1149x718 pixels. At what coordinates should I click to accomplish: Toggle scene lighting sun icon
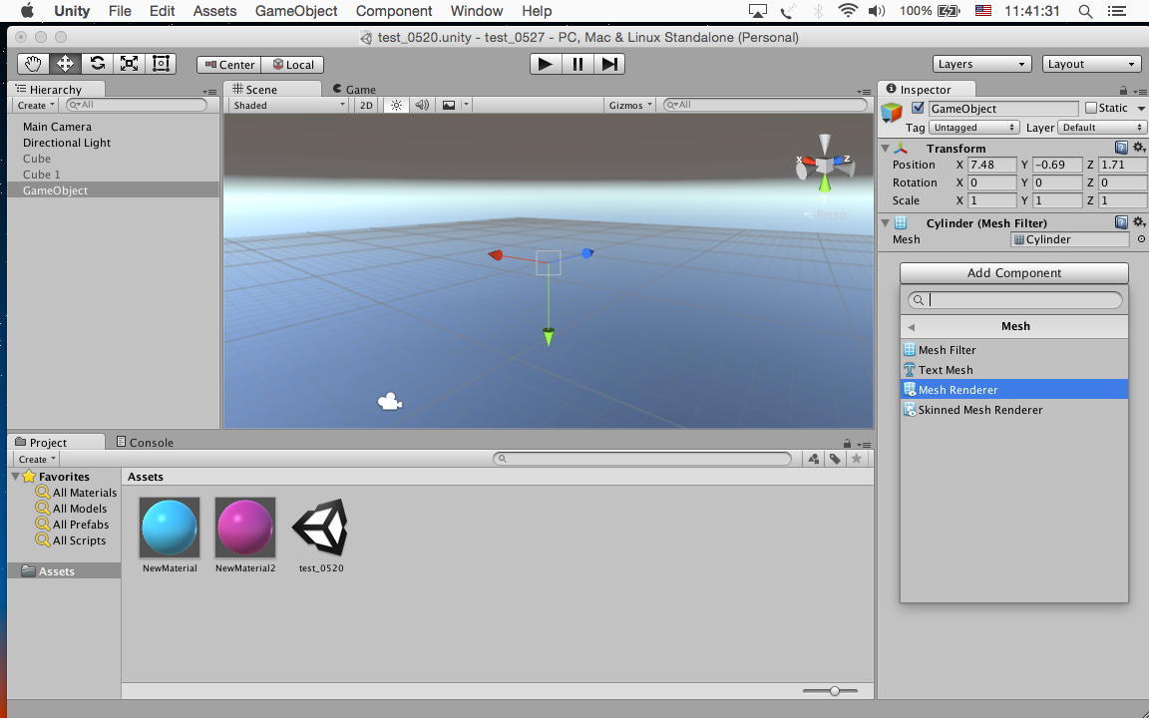click(396, 106)
